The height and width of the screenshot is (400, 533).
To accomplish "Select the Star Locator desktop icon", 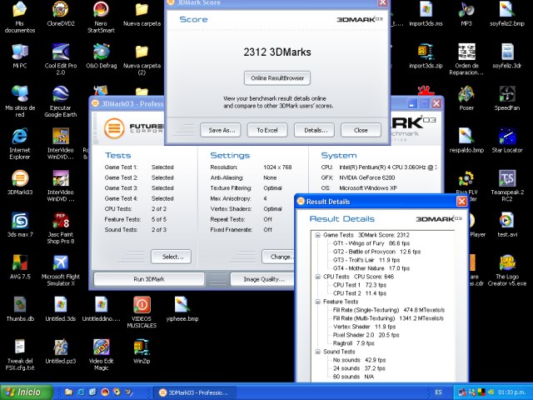I will coord(506,135).
